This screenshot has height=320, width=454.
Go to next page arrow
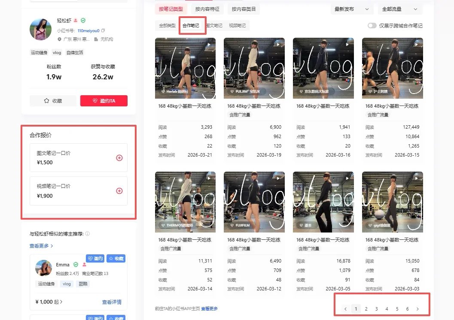tap(417, 309)
